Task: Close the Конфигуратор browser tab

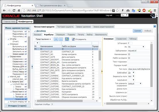Action: click(x=32, y=6)
